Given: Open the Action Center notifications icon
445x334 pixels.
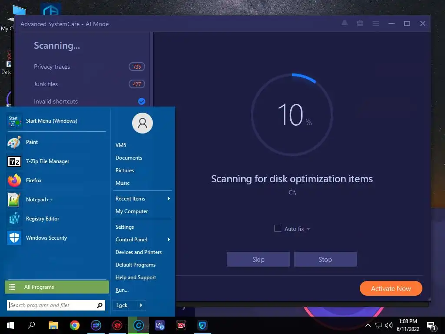Looking at the screenshot, I should click(432, 326).
